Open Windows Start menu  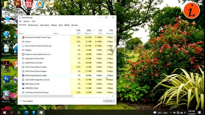[x=4, y=112]
